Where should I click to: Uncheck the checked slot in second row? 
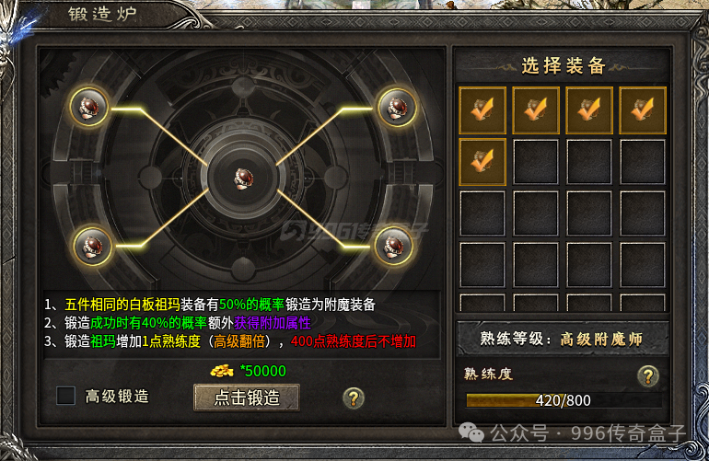click(482, 162)
